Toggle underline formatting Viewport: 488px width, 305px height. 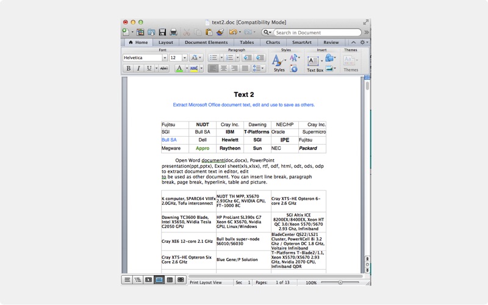(149, 68)
